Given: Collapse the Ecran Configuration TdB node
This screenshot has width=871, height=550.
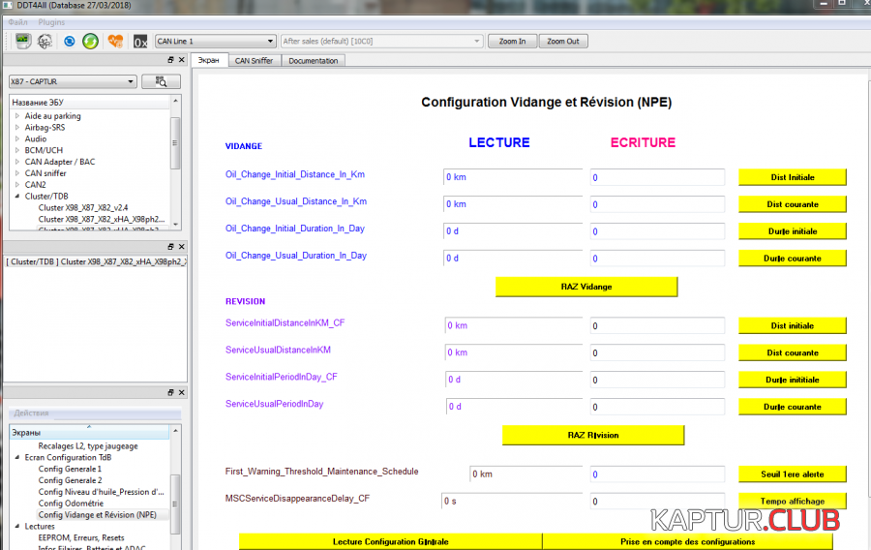Looking at the screenshot, I should (17, 457).
